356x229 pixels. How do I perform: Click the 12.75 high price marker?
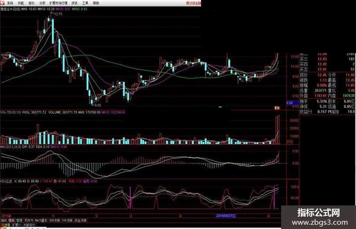(x=58, y=14)
